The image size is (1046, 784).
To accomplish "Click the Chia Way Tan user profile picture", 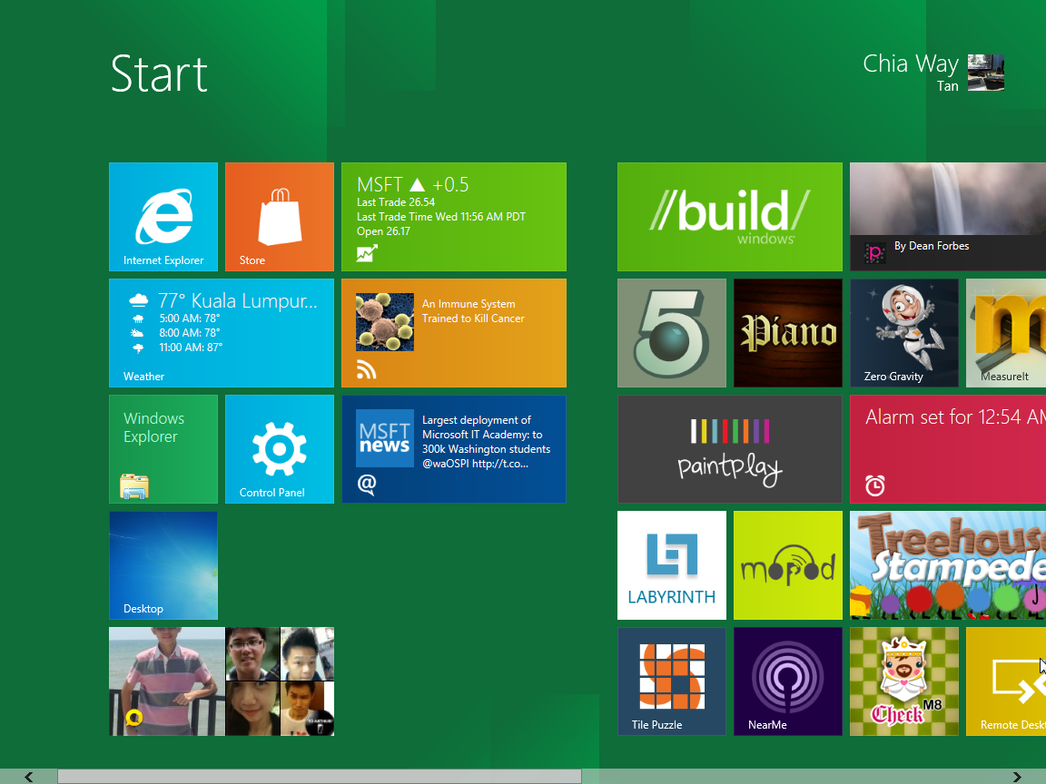I will pyautogui.click(x=985, y=73).
